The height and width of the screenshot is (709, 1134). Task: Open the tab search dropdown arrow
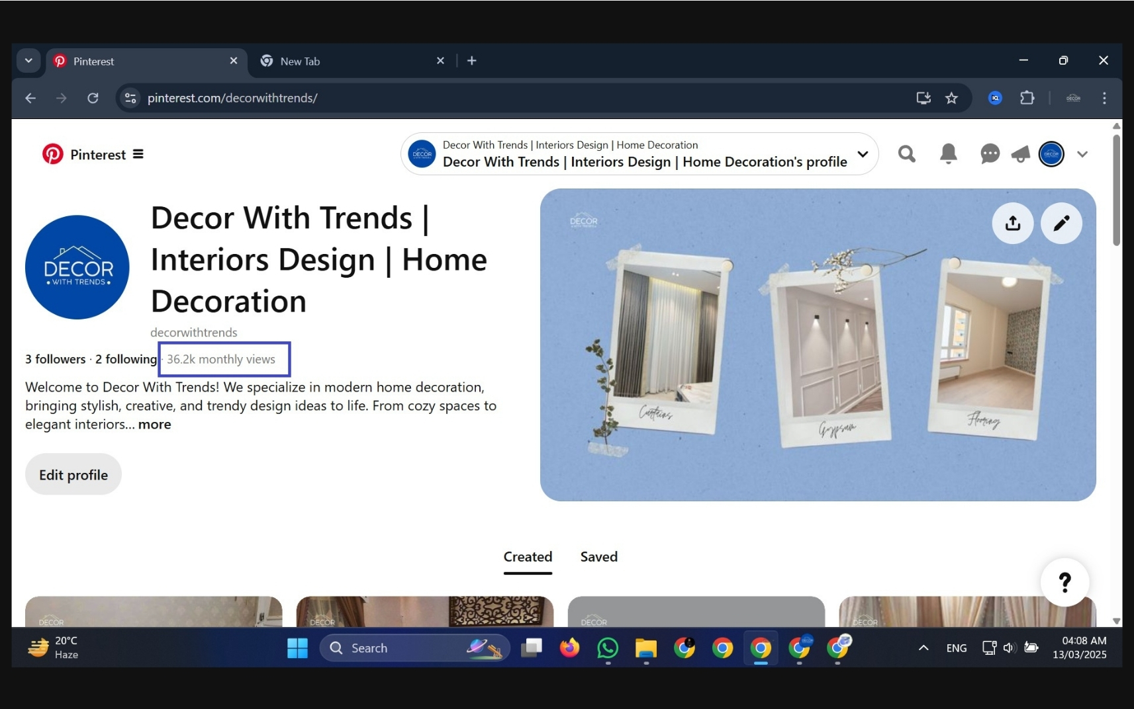tap(28, 61)
